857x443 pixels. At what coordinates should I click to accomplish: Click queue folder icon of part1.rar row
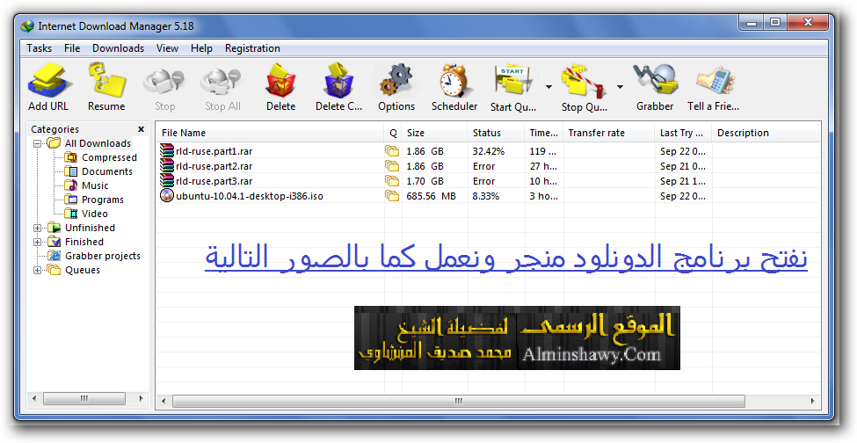point(392,151)
